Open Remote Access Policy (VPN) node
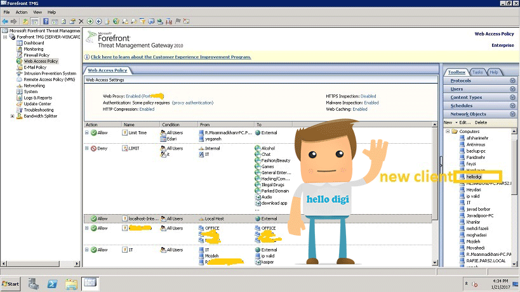Screen dimensions: 520x292 pos(49,79)
